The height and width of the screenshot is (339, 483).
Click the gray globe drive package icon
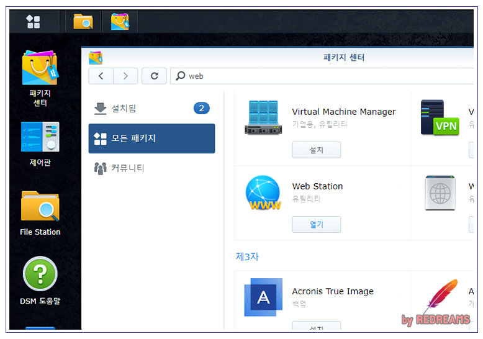click(x=440, y=193)
